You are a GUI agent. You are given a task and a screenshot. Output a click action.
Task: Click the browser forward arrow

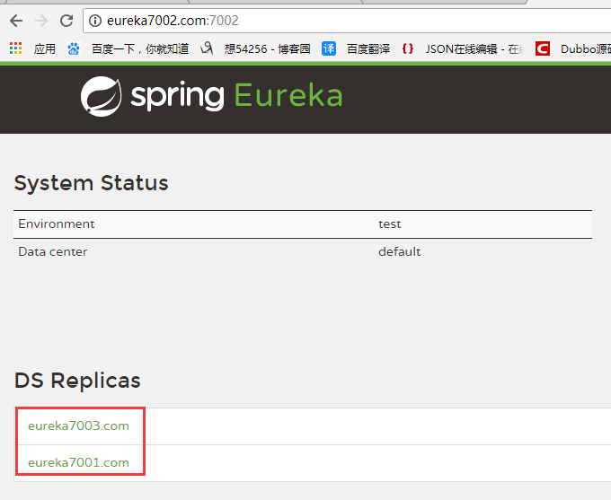[41, 21]
